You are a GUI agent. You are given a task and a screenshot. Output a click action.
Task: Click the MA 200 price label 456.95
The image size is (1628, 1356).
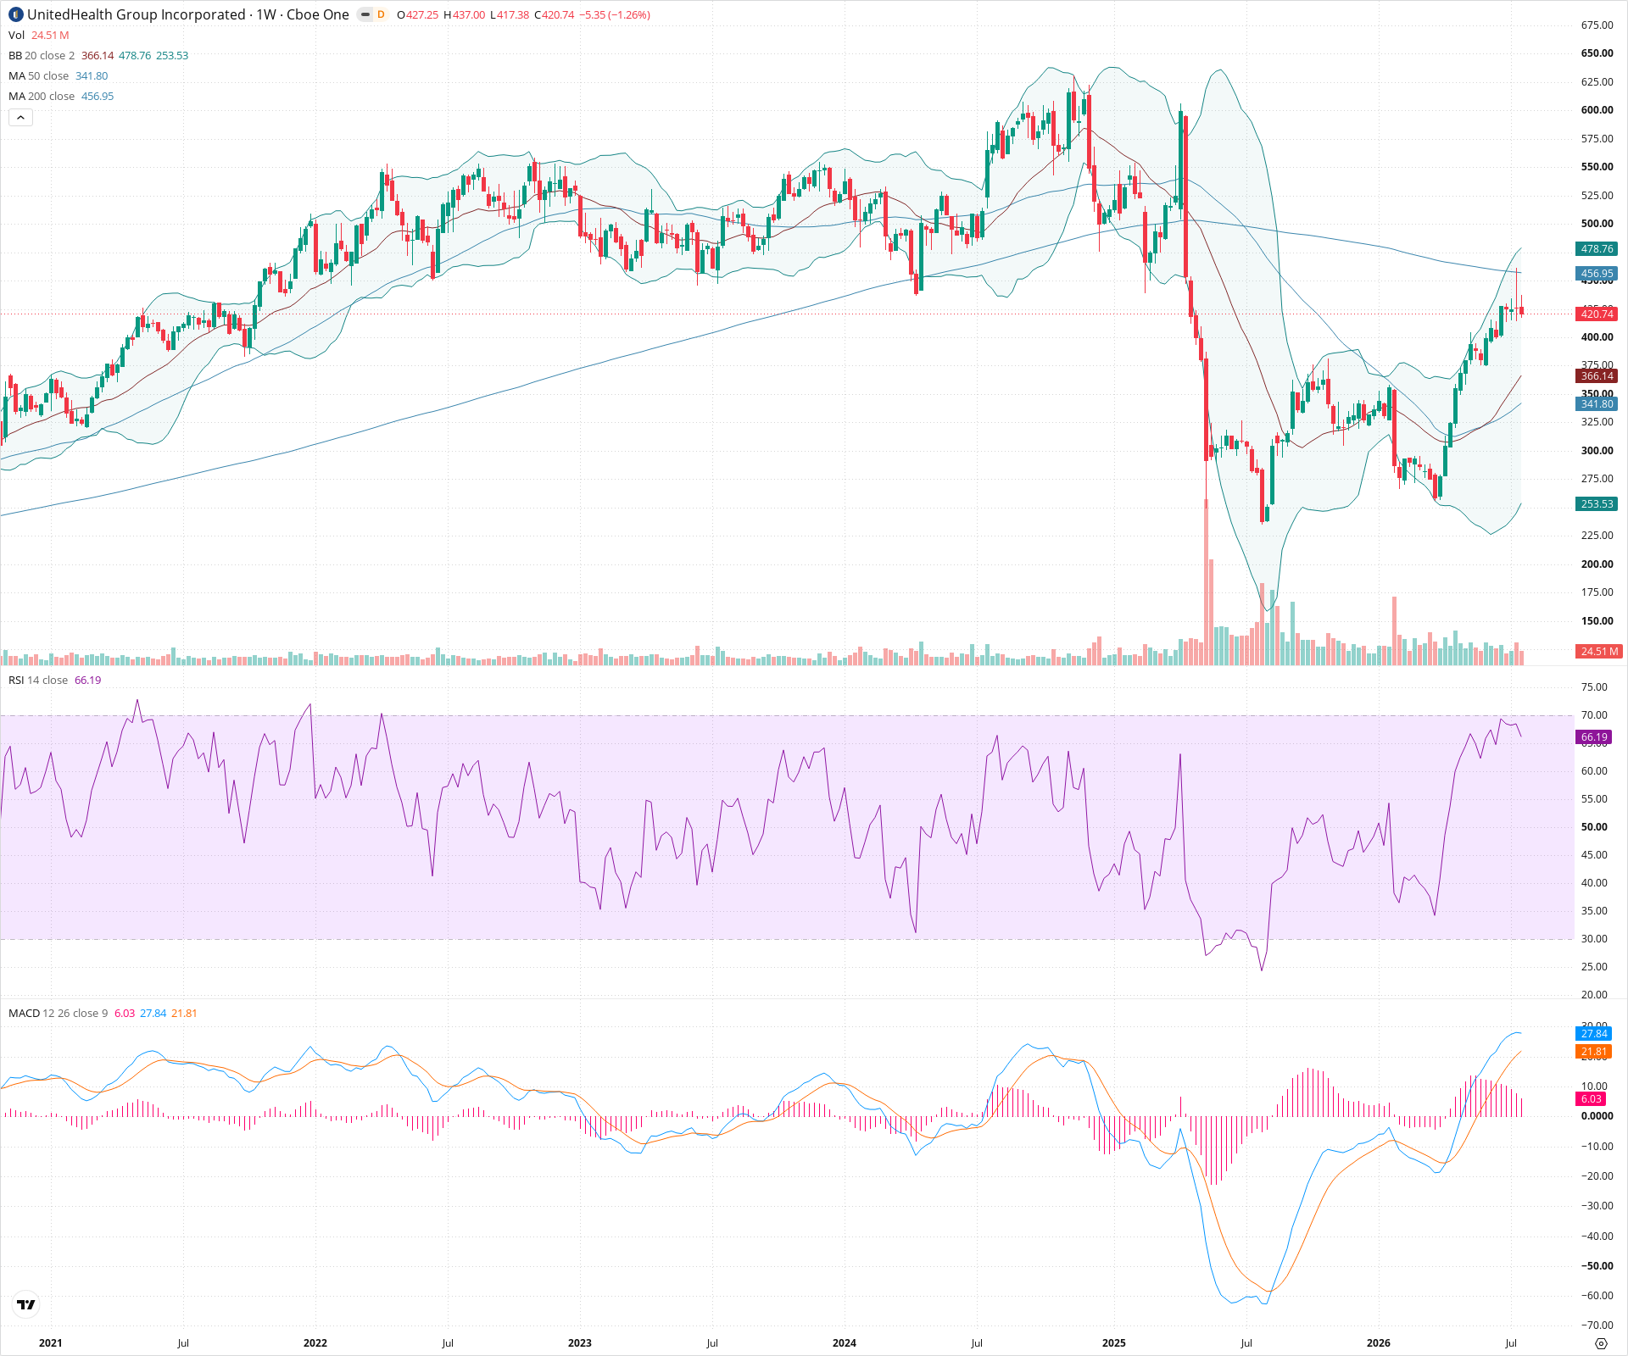(x=1597, y=273)
